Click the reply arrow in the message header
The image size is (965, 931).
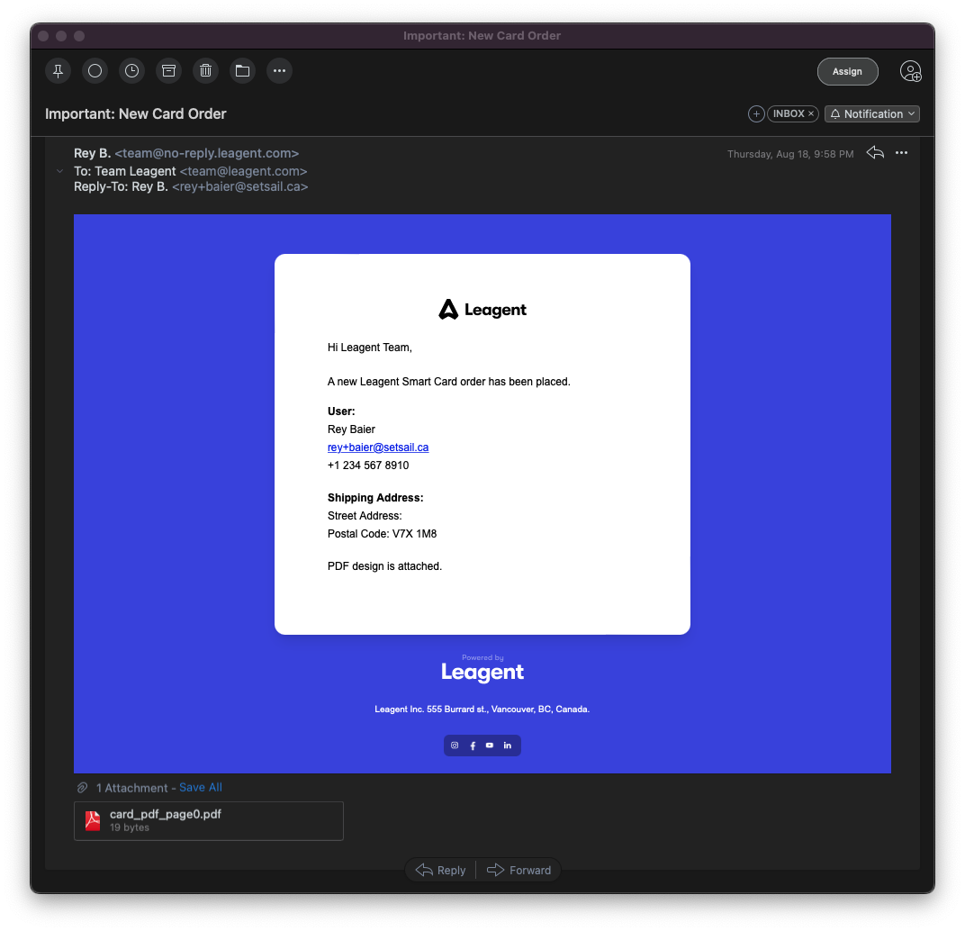[874, 153]
